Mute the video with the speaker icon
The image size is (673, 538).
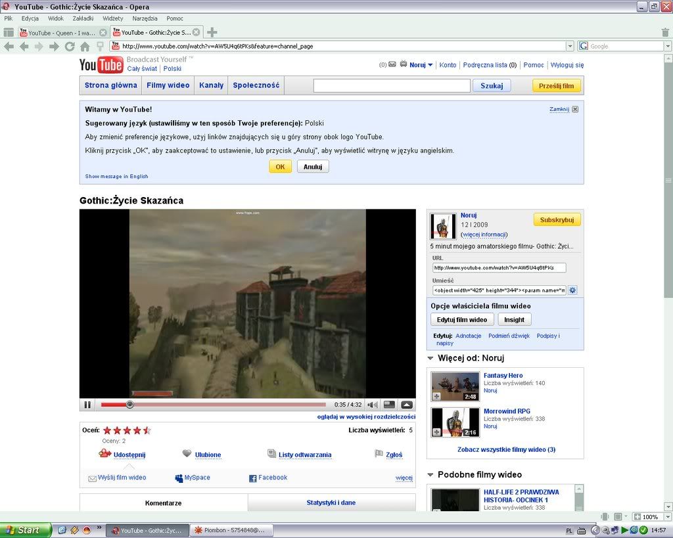click(373, 405)
